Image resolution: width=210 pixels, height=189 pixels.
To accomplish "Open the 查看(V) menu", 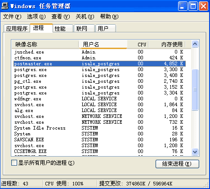I will pos(61,17).
